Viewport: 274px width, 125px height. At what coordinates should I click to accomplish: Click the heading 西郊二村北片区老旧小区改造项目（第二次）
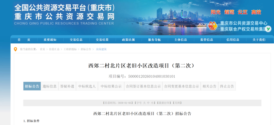pos(142,66)
